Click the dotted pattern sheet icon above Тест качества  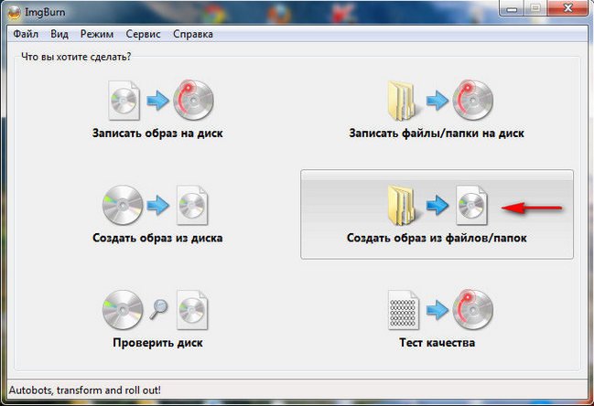403,310
